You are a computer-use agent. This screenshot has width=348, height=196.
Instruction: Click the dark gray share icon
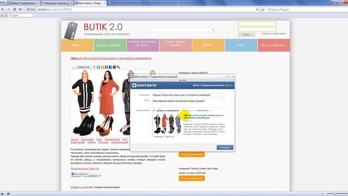[x=114, y=67]
